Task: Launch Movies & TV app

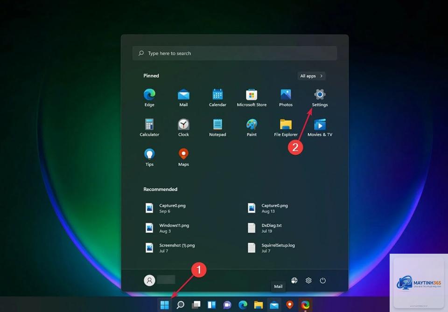Action: click(320, 128)
